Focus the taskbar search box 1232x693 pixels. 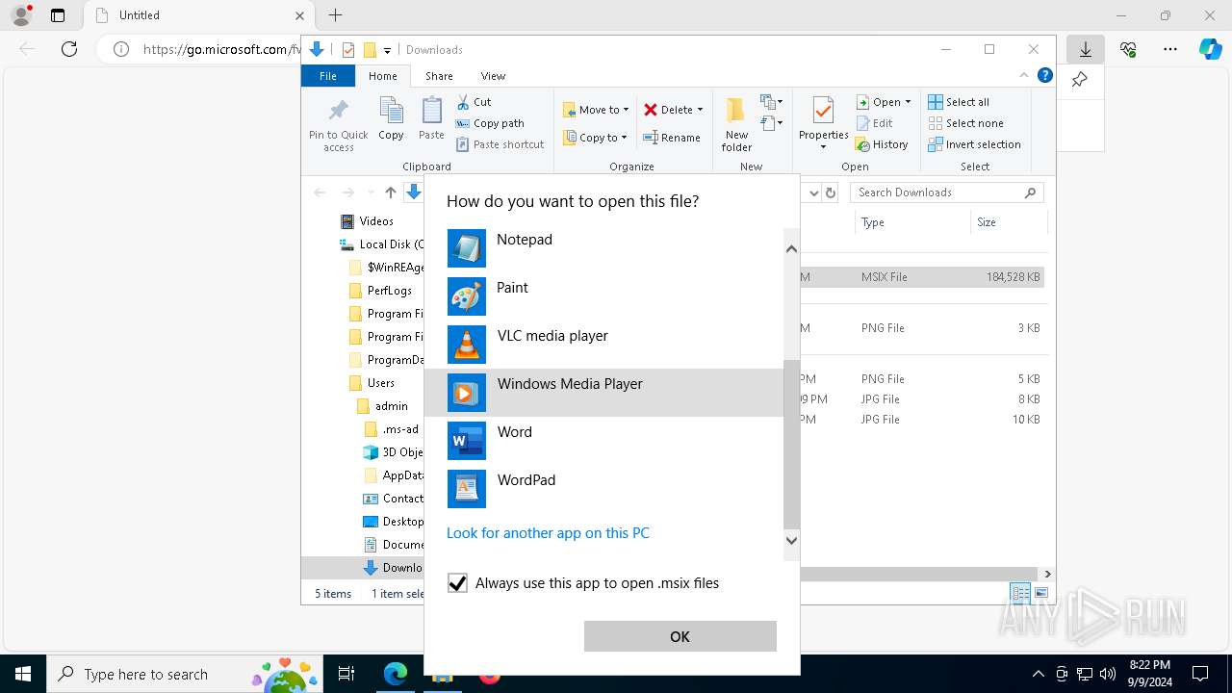pos(183,674)
